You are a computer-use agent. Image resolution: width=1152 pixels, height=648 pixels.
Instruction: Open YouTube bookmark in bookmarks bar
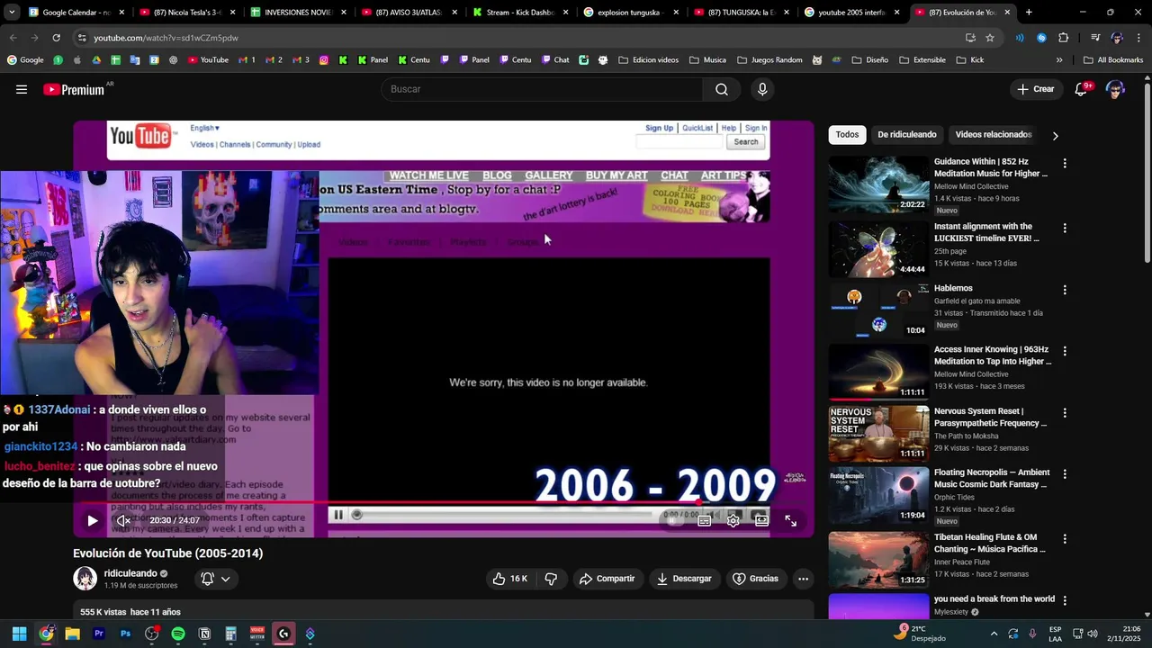(208, 60)
